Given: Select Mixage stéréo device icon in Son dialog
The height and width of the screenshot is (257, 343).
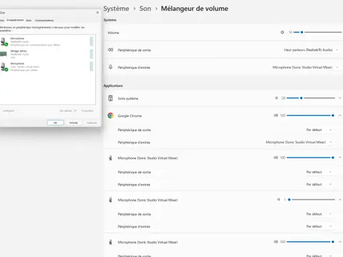Looking at the screenshot, I should click(x=3, y=54).
